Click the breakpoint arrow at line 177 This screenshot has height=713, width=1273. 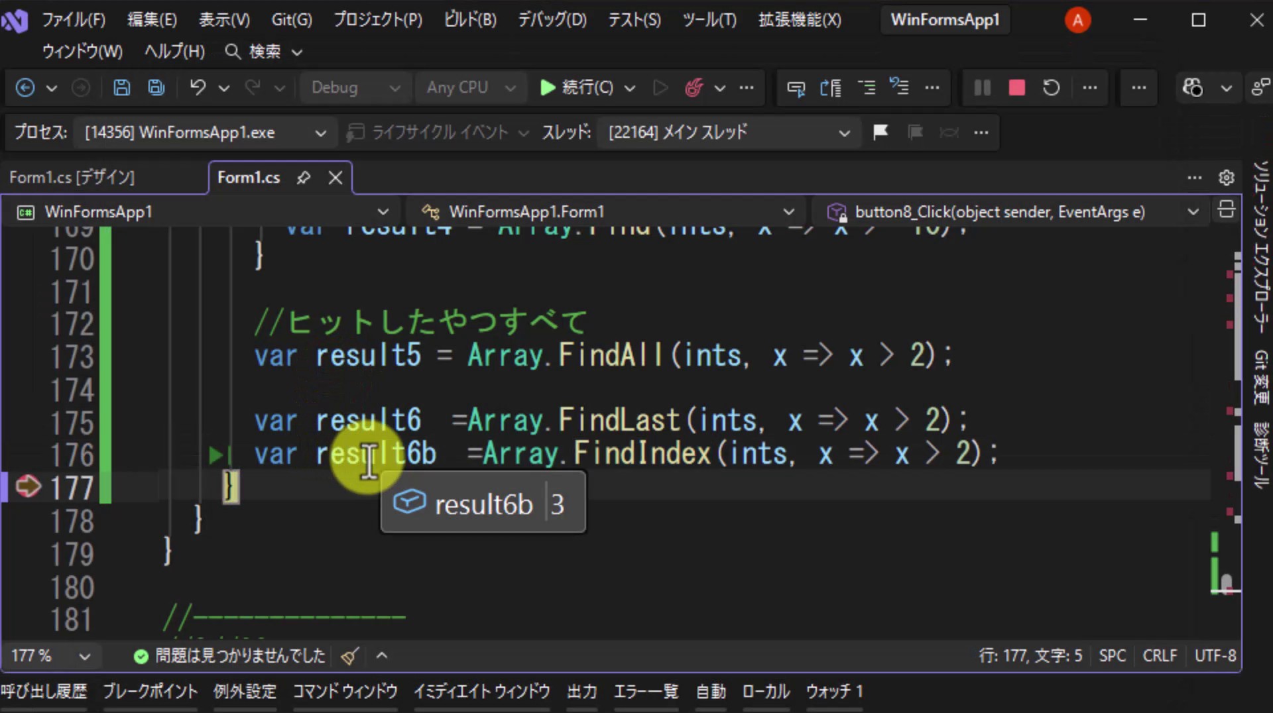click(x=29, y=486)
